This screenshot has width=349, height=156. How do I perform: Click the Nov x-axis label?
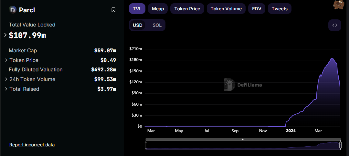[263, 131]
